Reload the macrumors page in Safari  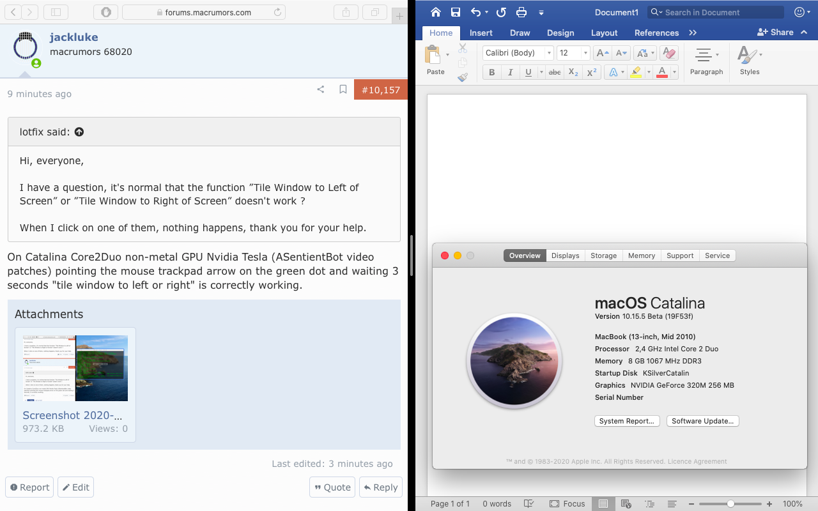[277, 12]
